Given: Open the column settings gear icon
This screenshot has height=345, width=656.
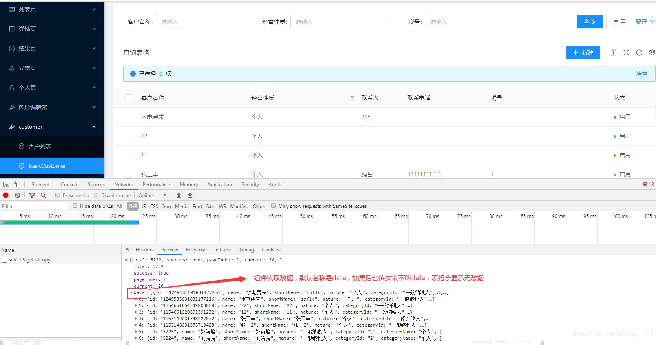Looking at the screenshot, I should click(x=652, y=53).
